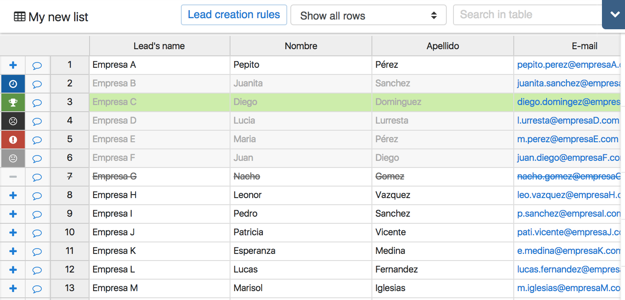
Task: Open the pepito.perez email link
Action: click(567, 65)
